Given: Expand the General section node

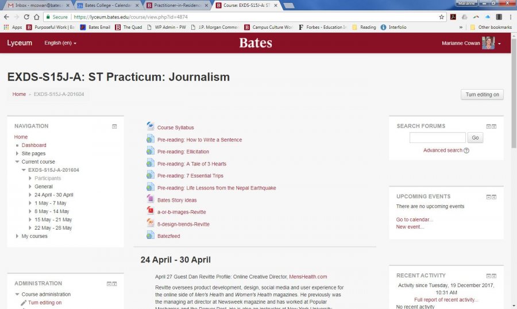Looking at the screenshot, I should pos(30,186).
